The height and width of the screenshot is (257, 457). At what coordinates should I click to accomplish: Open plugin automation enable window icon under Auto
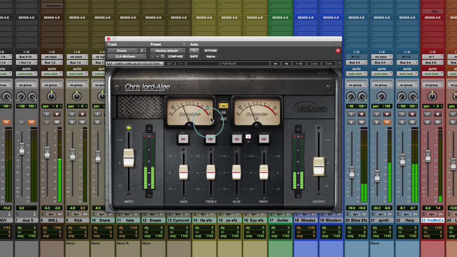point(194,51)
